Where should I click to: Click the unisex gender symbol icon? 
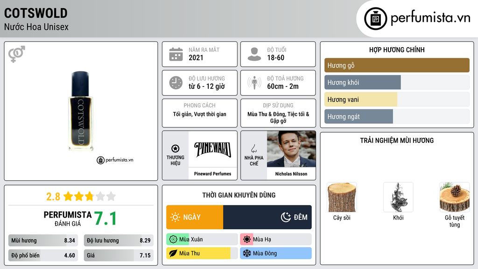pos(16,54)
